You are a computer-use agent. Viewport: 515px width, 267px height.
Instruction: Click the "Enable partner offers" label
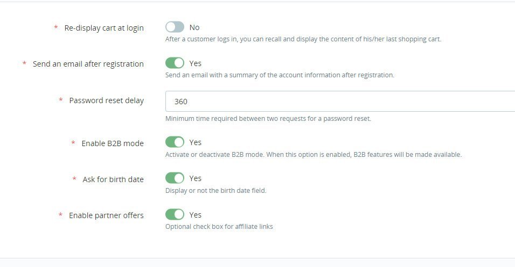coord(106,215)
